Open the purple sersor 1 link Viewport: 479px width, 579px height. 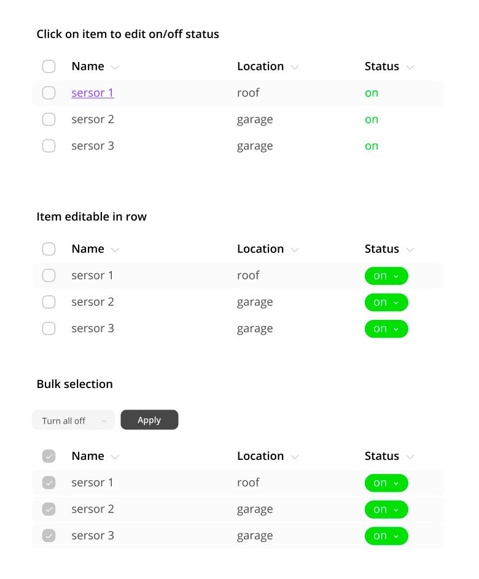pyautogui.click(x=93, y=93)
